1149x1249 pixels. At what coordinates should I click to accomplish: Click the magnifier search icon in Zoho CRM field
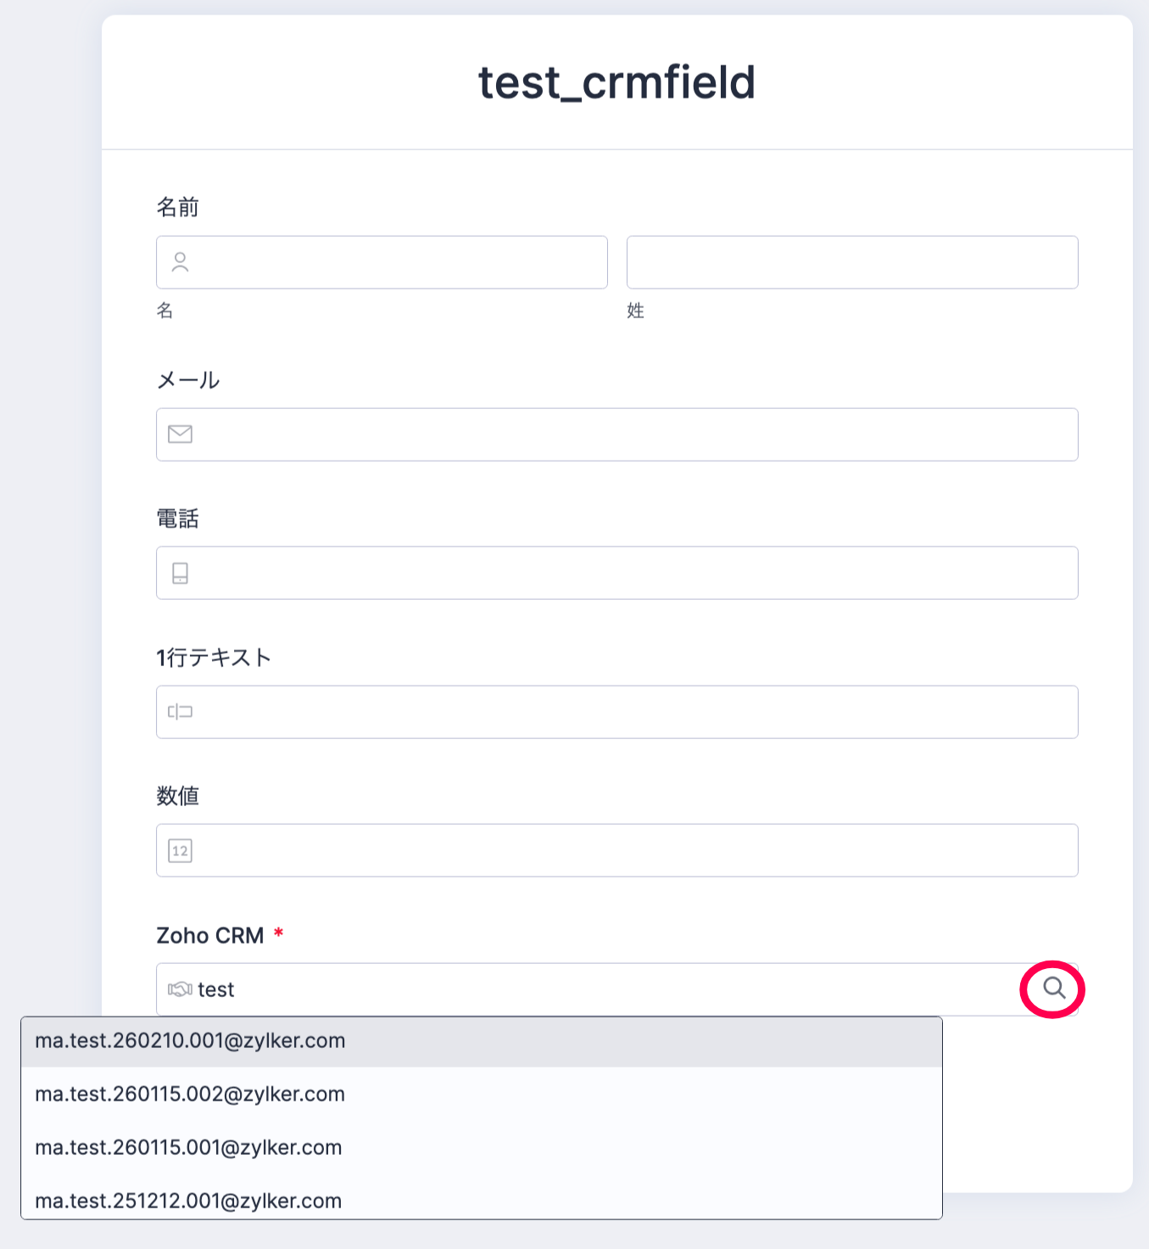pyautogui.click(x=1053, y=988)
